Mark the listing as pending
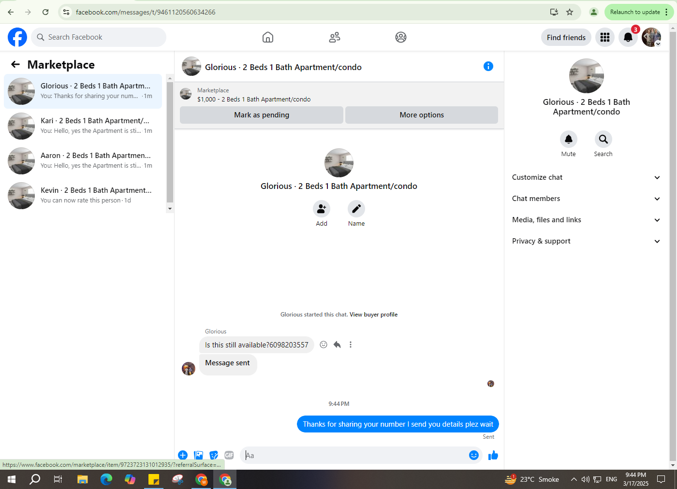The image size is (677, 489). 262,115
